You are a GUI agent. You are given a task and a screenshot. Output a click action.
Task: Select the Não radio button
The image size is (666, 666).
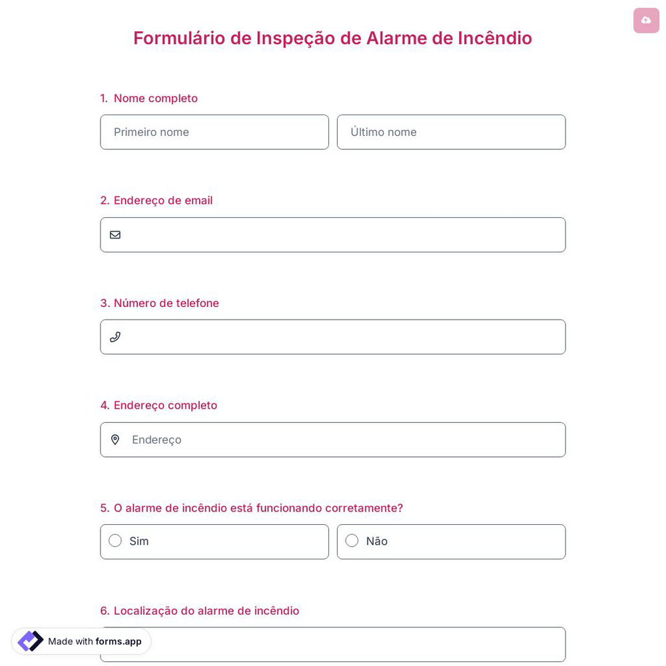352,541
